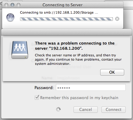Click the 'Connecting to Server' window title
Viewport: 133px width, 120px height.
pos(63,5)
